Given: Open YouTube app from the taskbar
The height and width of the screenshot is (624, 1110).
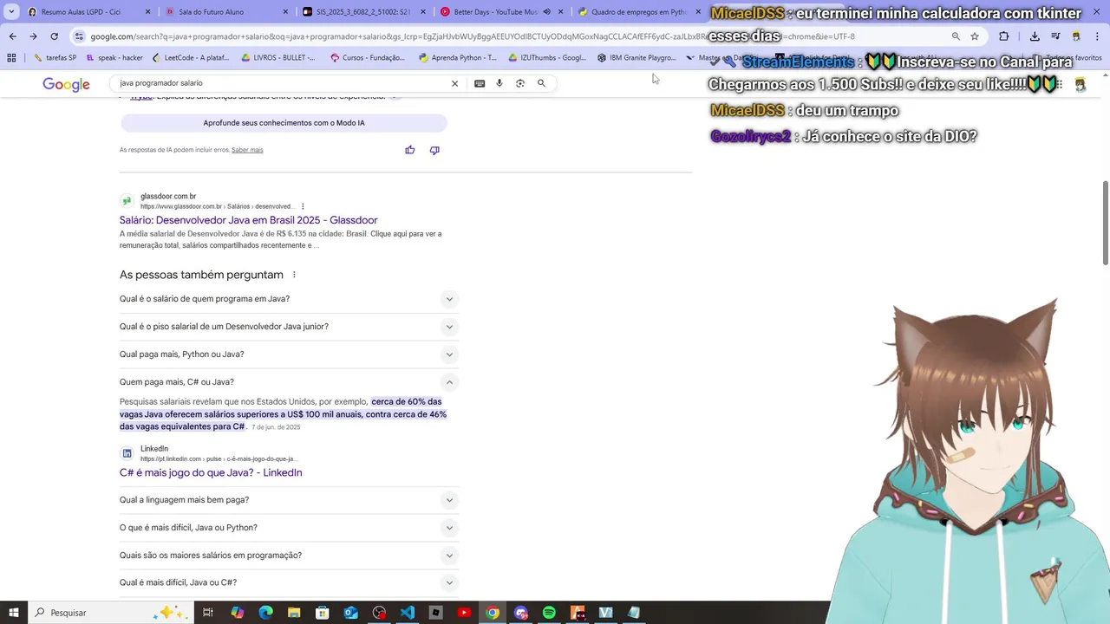Looking at the screenshot, I should tap(464, 613).
